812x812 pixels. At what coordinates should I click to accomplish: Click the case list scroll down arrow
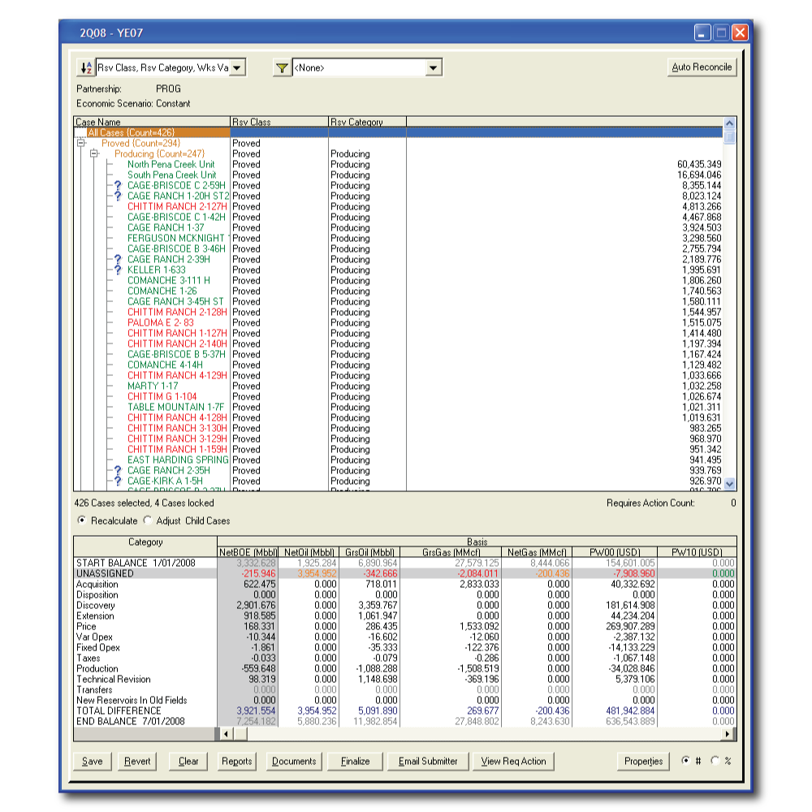[x=730, y=484]
